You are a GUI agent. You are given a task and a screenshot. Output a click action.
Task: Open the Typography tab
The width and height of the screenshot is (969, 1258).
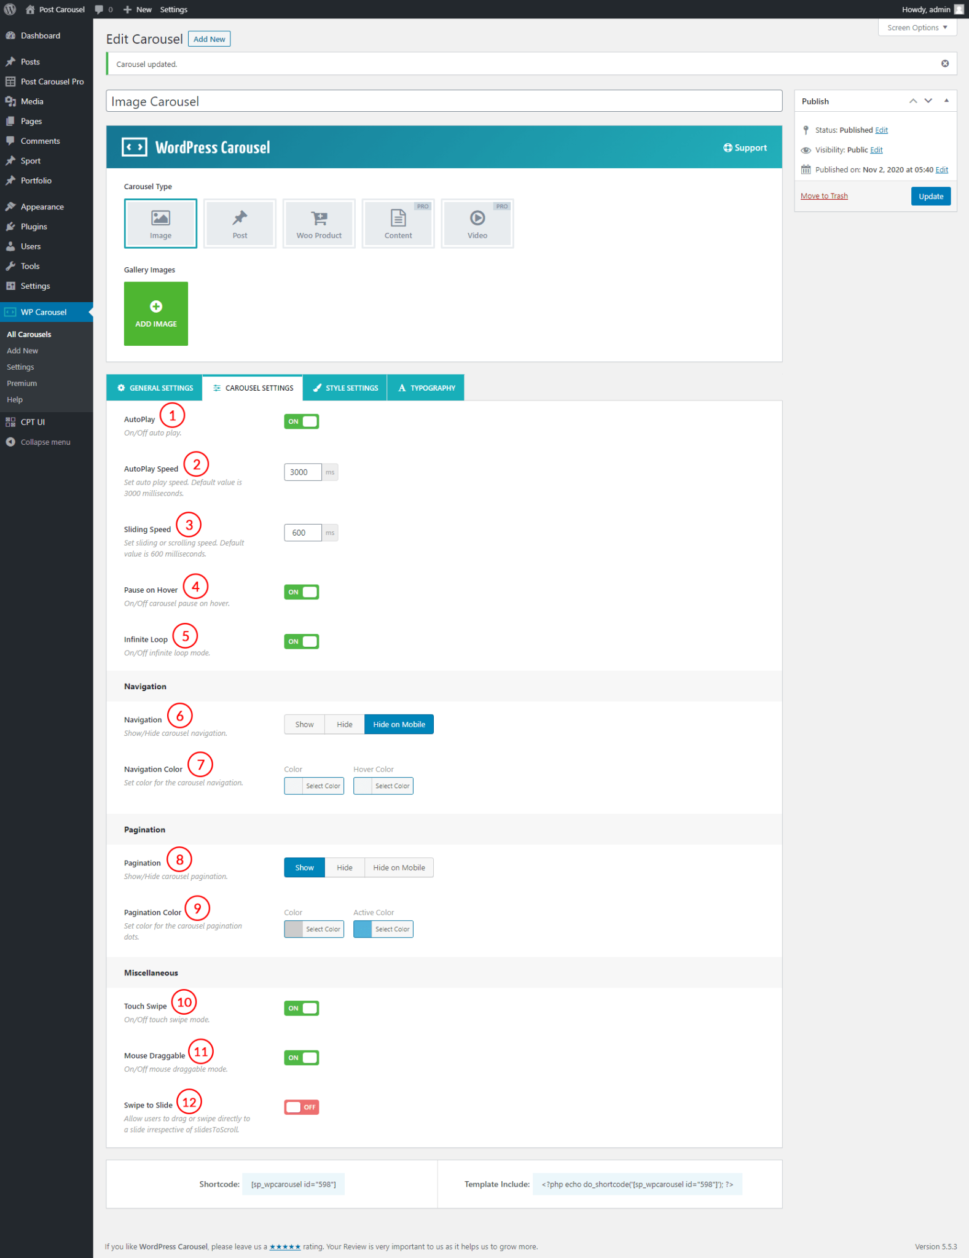[426, 388]
